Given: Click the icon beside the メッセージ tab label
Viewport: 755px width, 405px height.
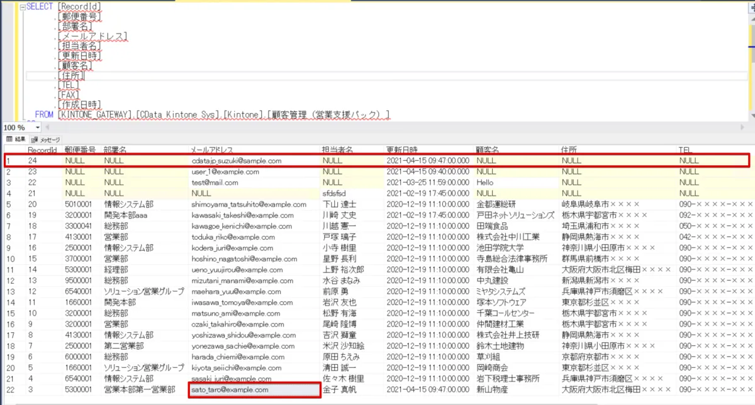Looking at the screenshot, I should point(33,139).
